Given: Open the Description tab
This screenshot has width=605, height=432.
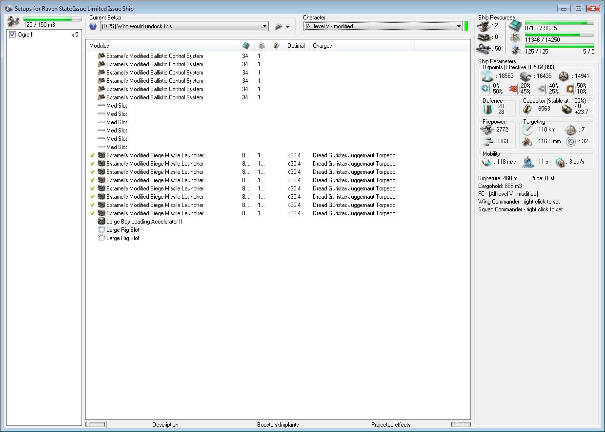Looking at the screenshot, I should coord(165,425).
